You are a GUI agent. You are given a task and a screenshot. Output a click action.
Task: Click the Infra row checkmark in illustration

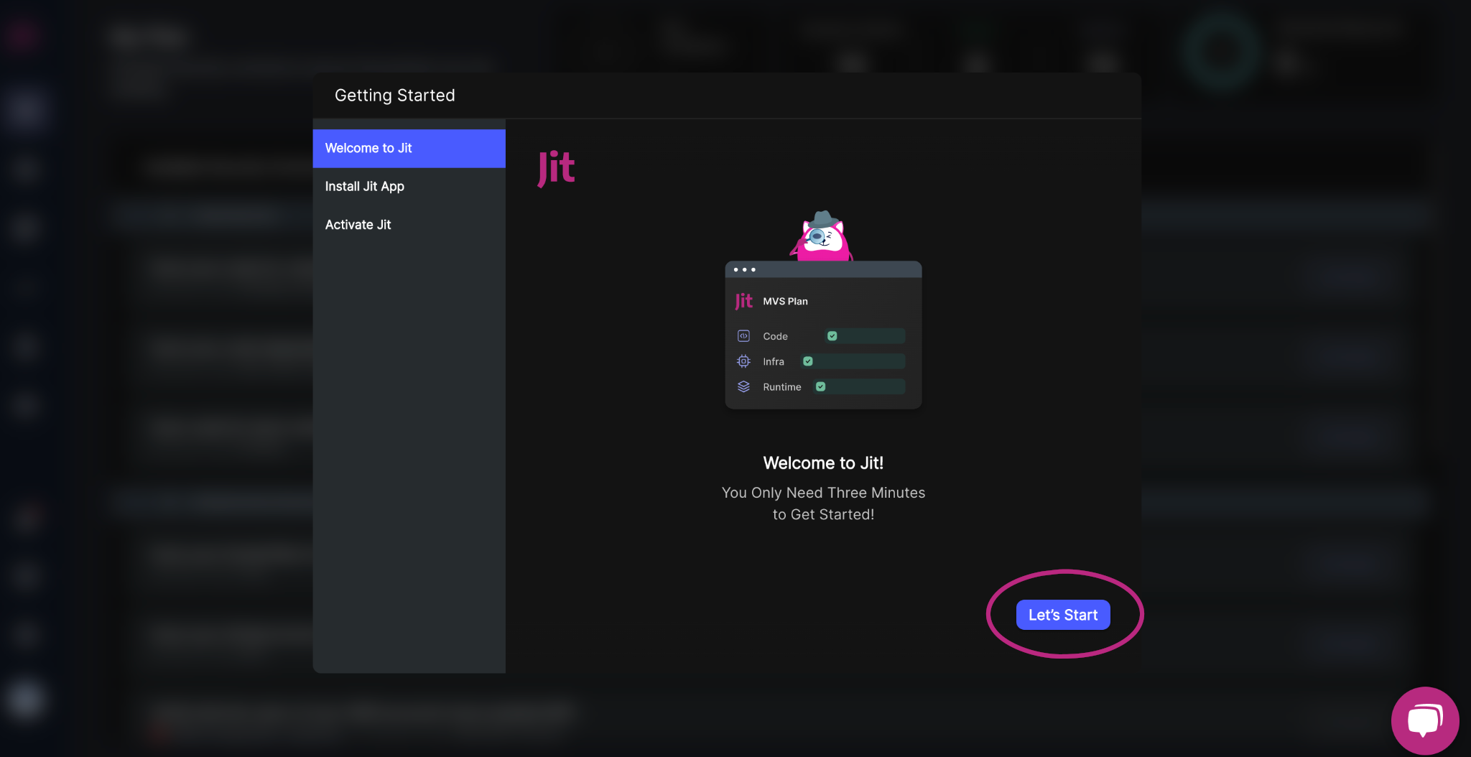coord(808,361)
